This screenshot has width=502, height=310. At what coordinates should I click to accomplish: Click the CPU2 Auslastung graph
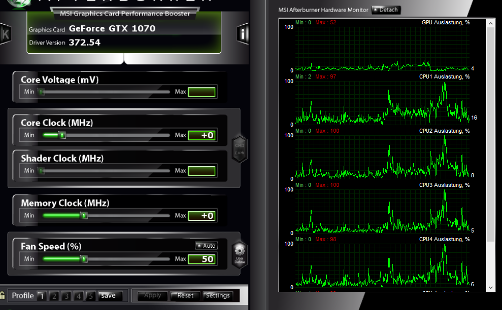pos(382,157)
